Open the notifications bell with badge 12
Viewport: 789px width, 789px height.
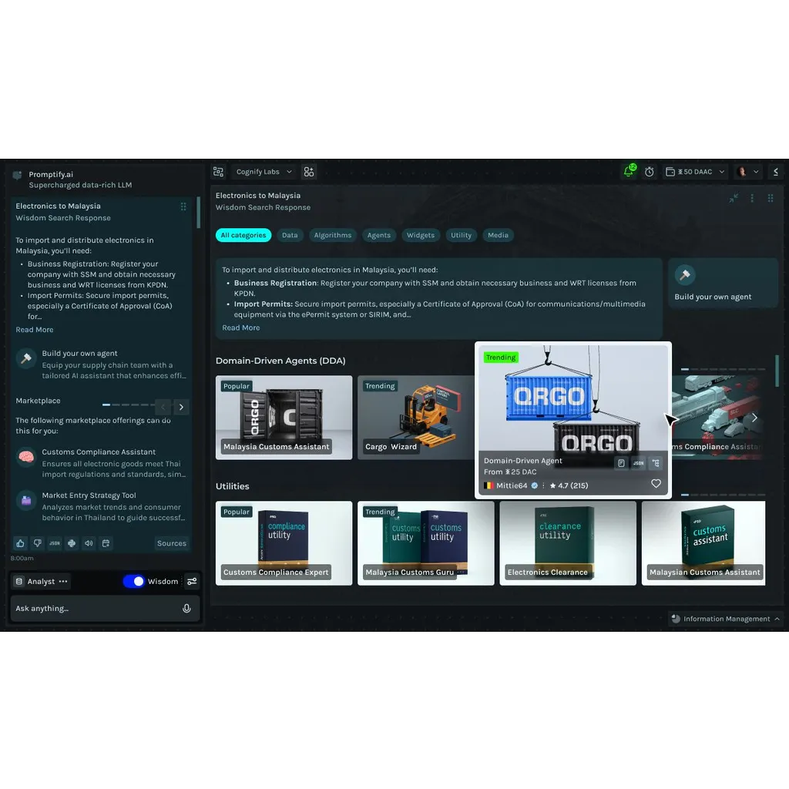pos(629,171)
